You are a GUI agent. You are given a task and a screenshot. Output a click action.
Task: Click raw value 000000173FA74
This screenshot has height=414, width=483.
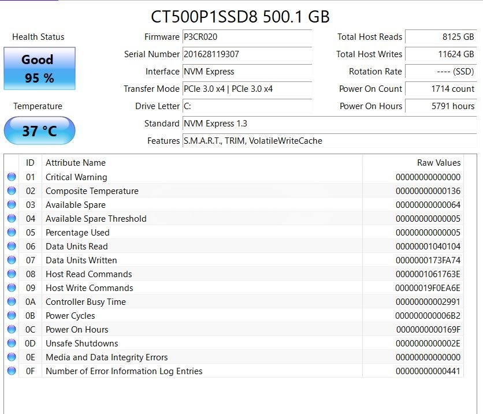pyautogui.click(x=428, y=260)
